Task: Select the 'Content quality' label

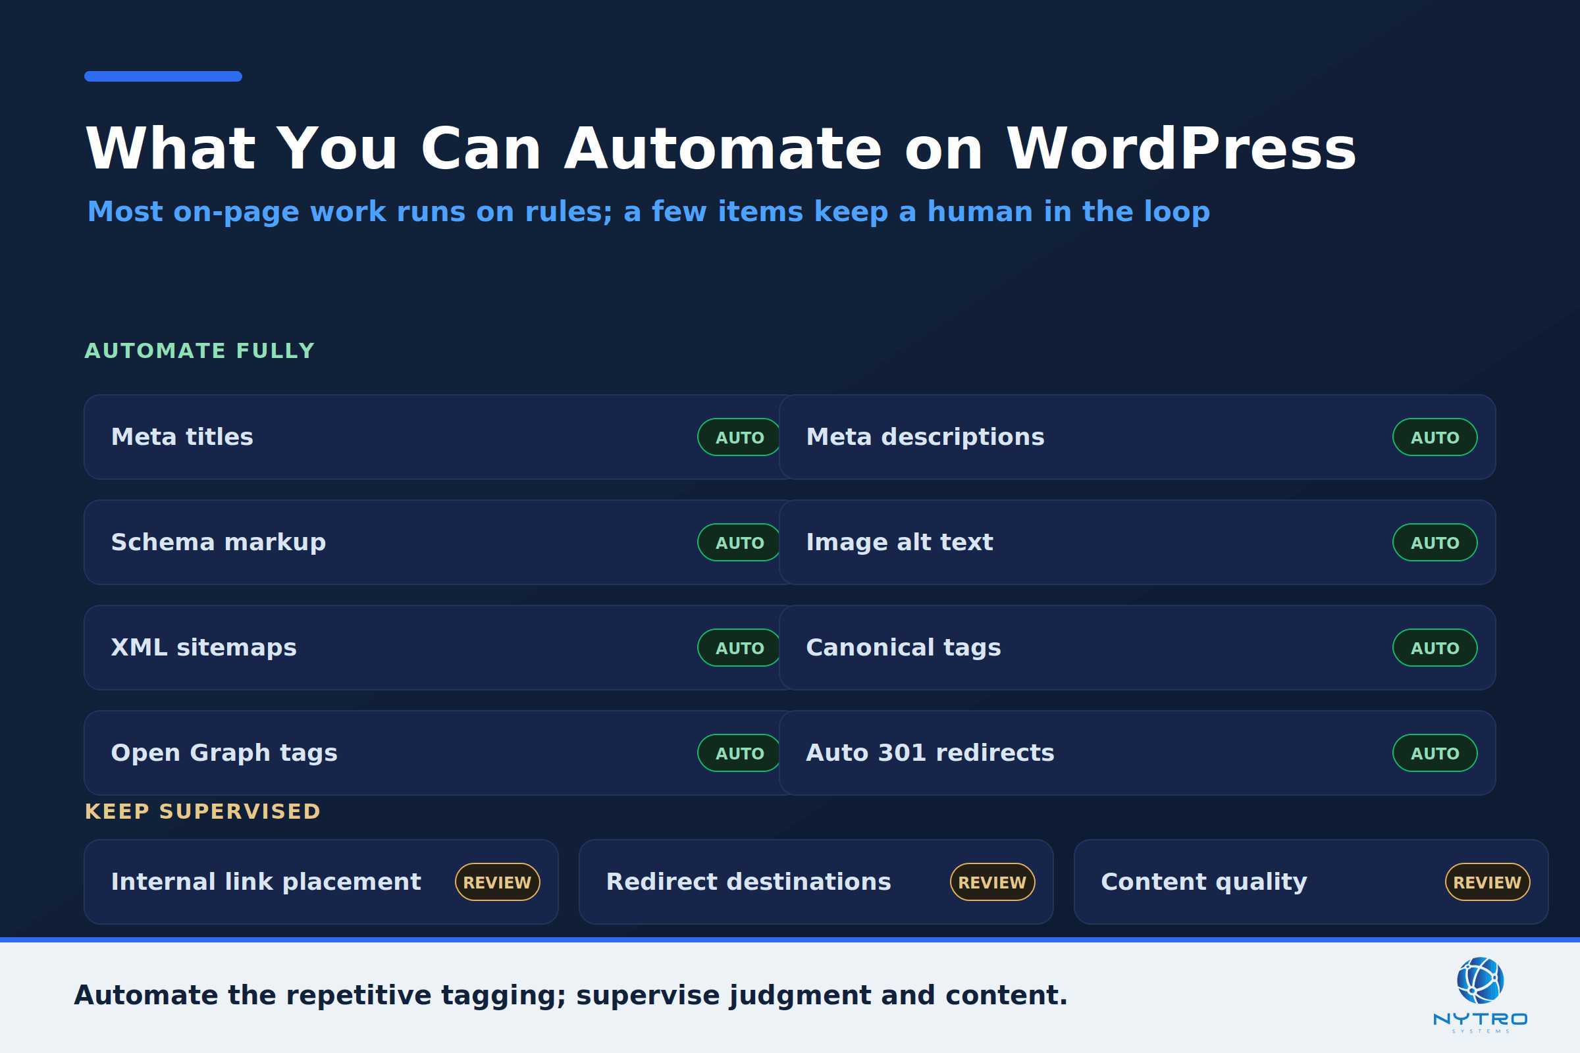Action: [x=1204, y=883]
